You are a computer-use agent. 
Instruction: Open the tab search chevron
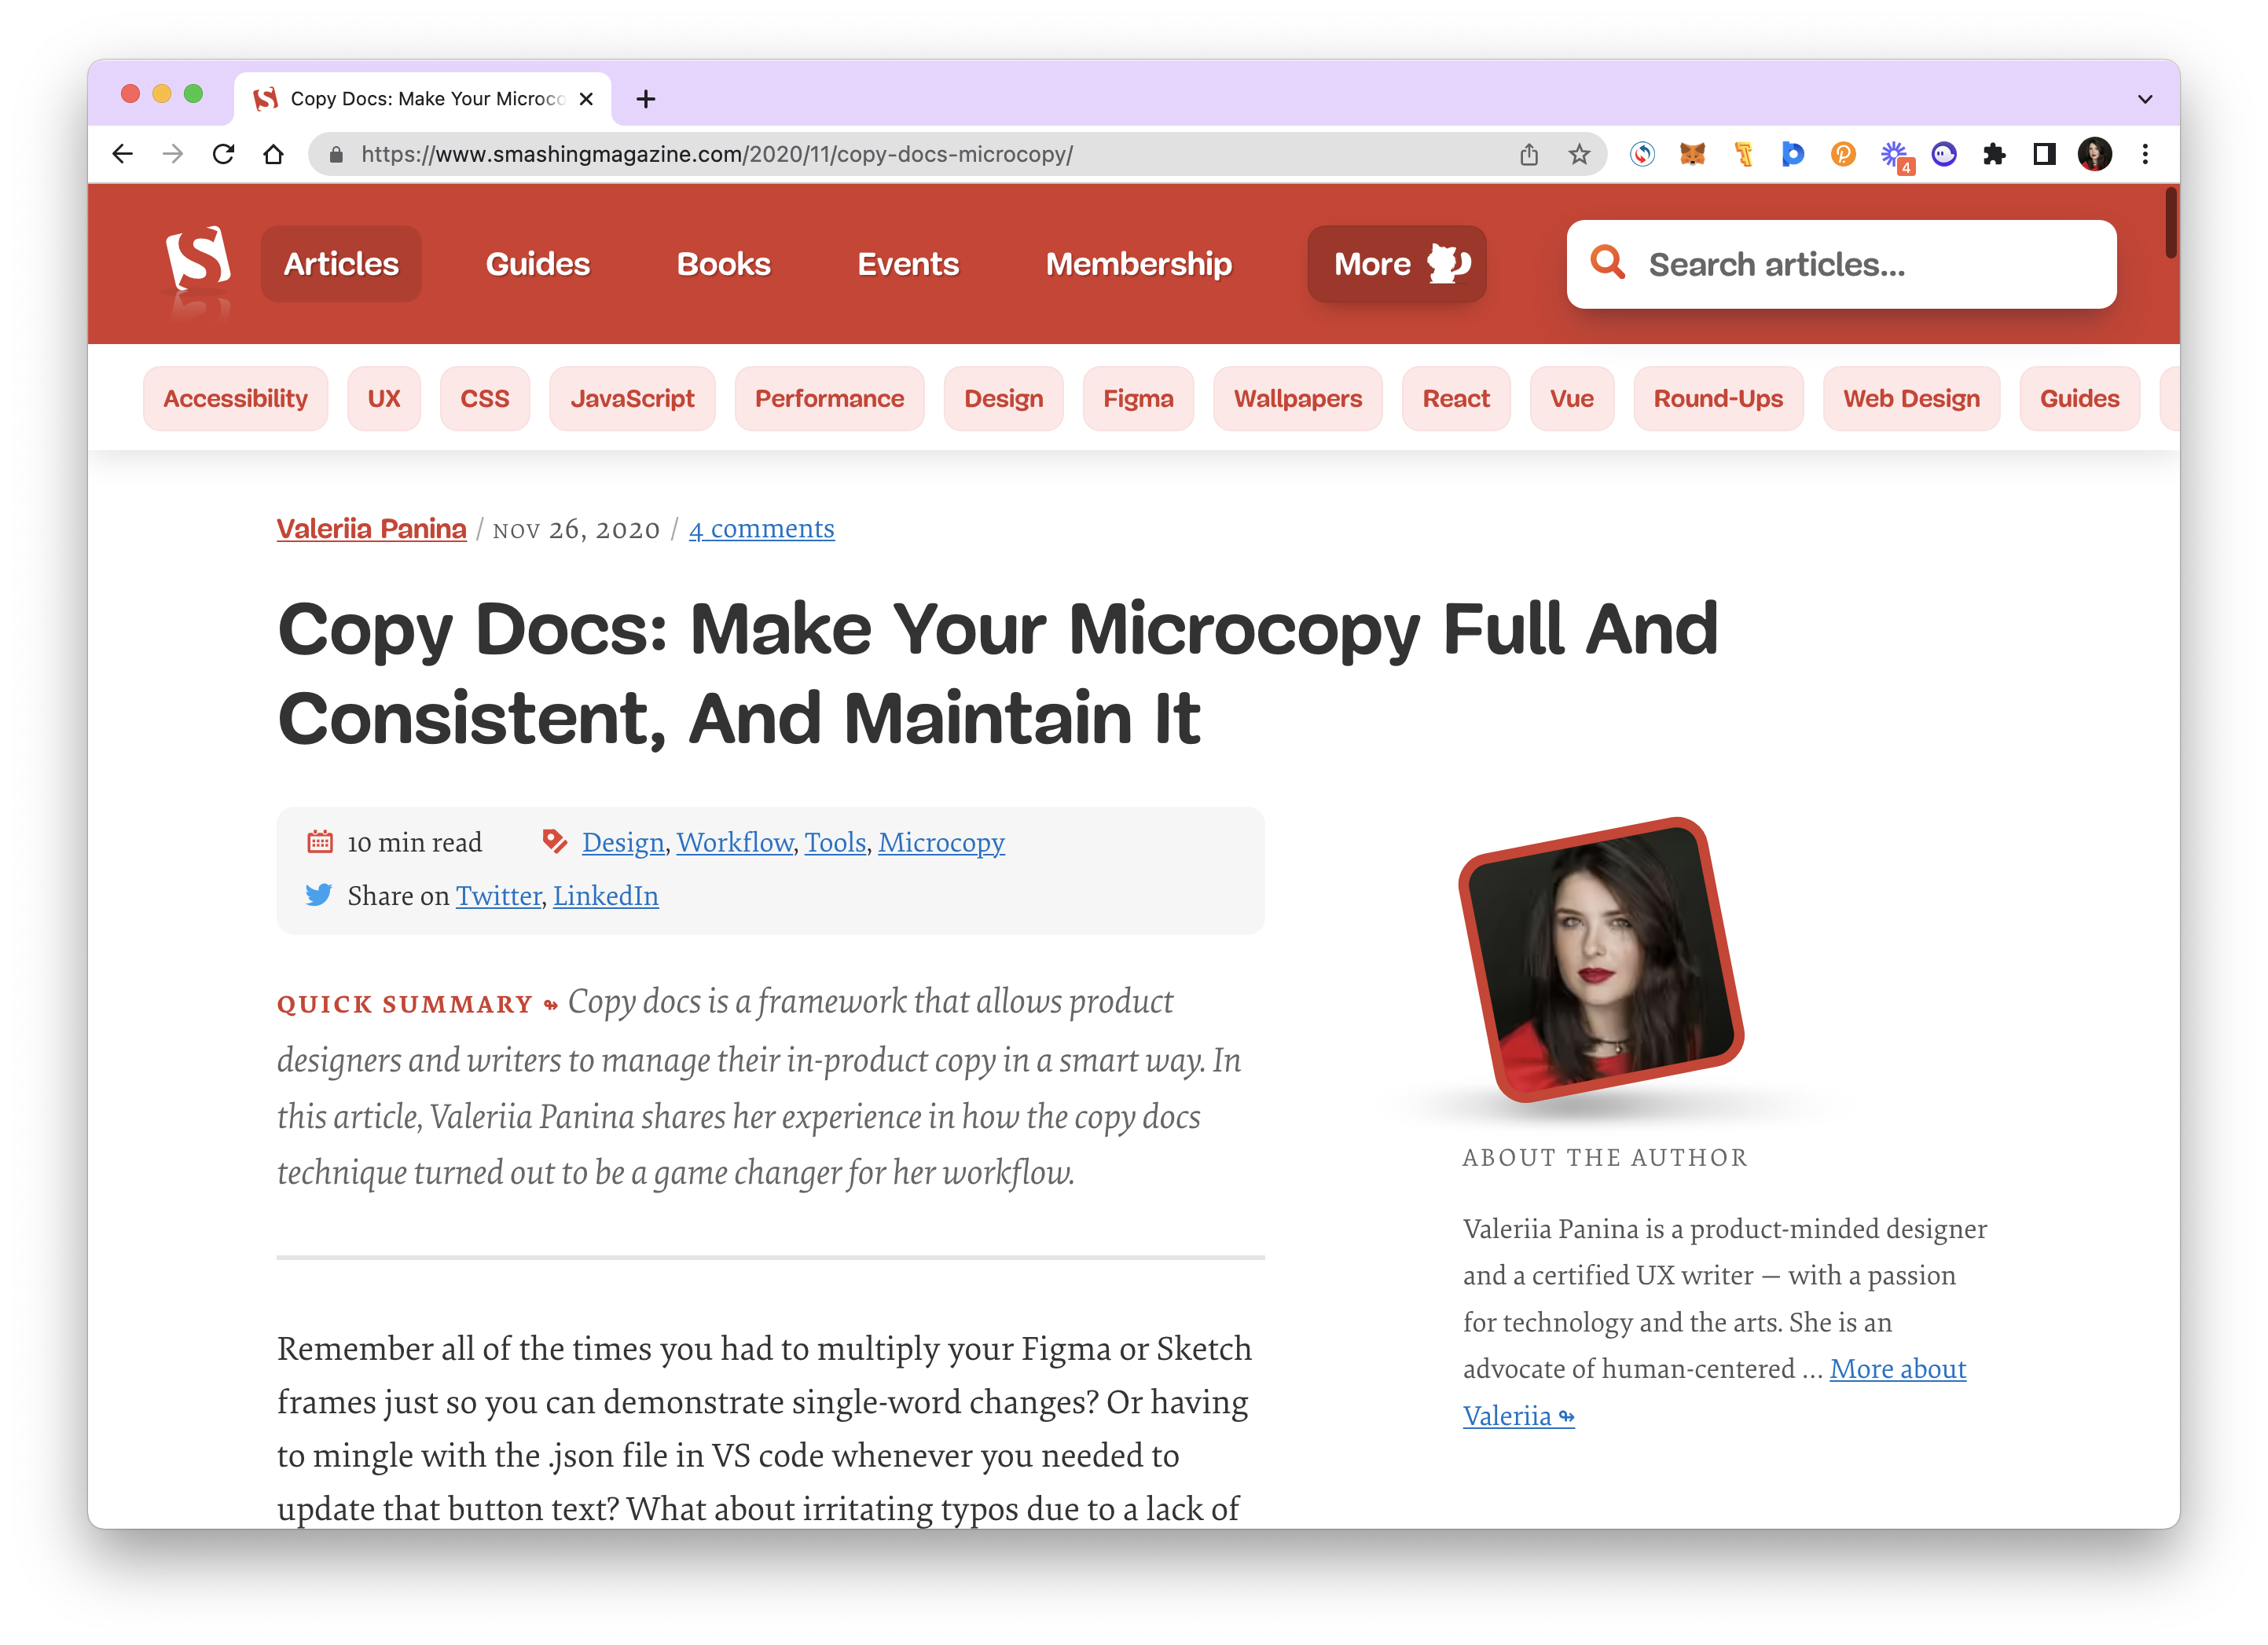click(2144, 99)
